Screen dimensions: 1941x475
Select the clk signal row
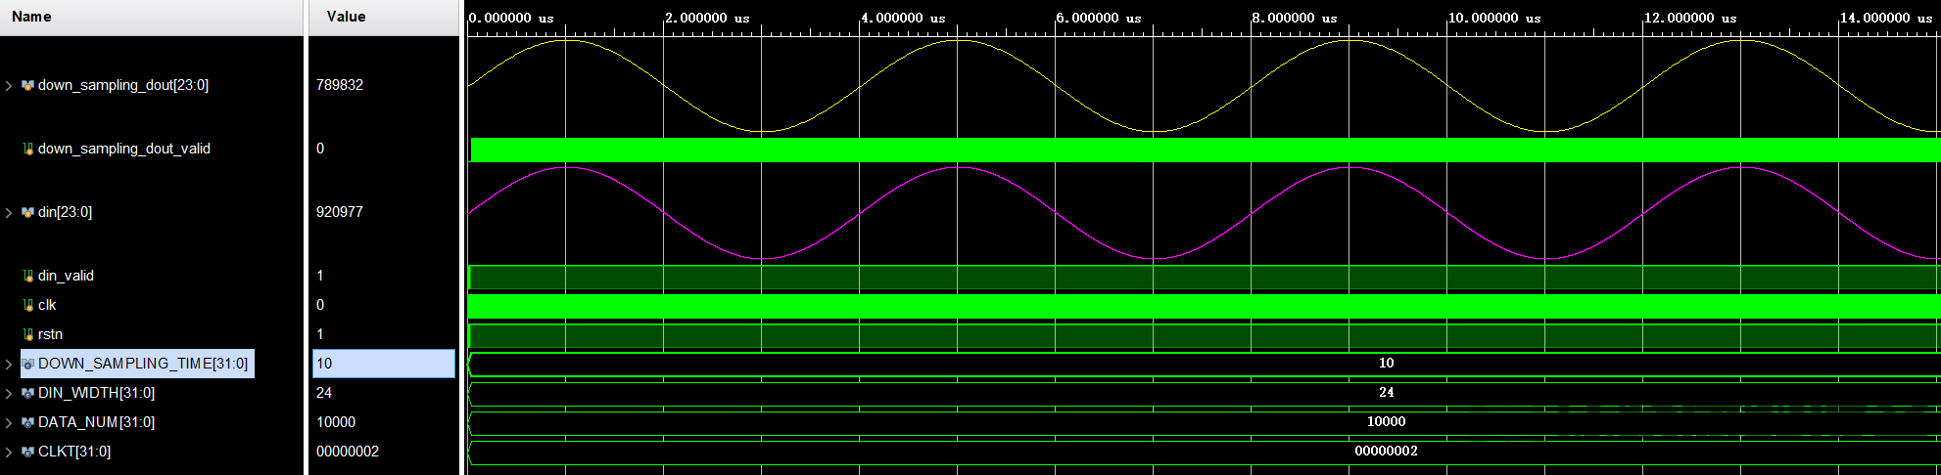point(47,305)
